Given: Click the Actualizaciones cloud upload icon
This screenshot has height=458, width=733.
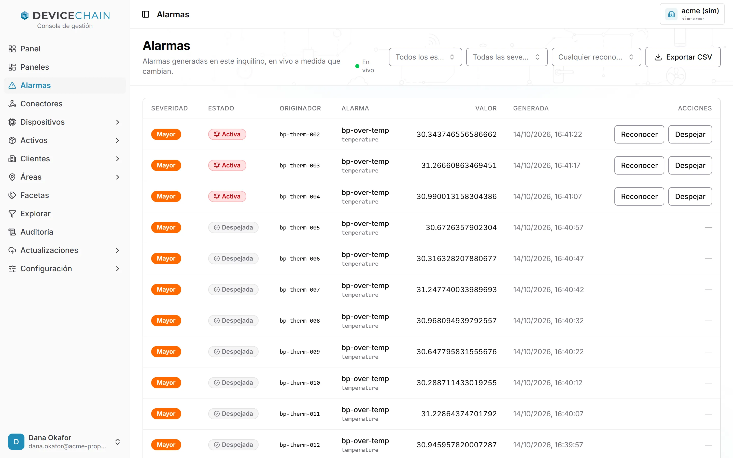Looking at the screenshot, I should (12, 250).
